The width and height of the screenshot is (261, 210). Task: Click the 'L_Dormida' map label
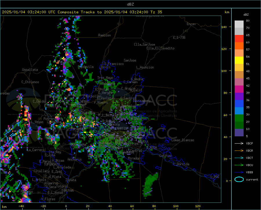point(181,164)
